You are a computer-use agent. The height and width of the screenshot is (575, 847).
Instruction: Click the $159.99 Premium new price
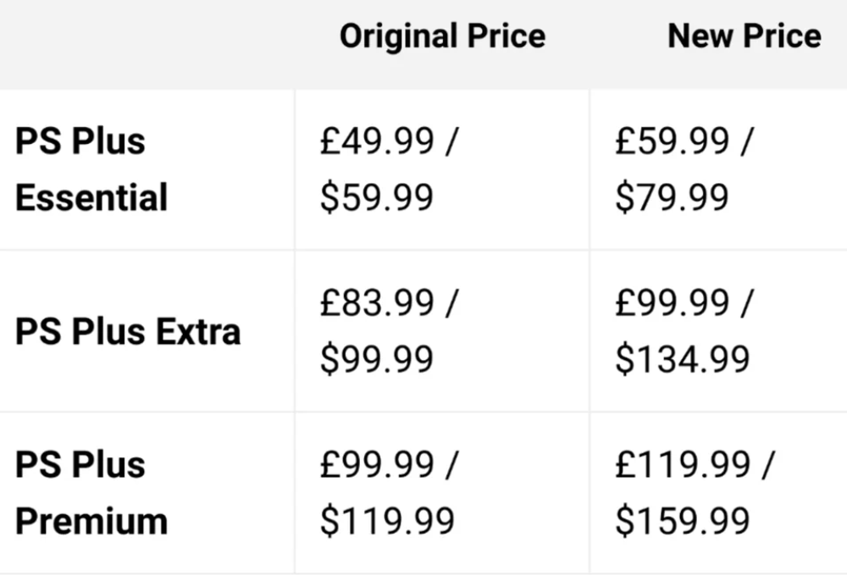(683, 521)
